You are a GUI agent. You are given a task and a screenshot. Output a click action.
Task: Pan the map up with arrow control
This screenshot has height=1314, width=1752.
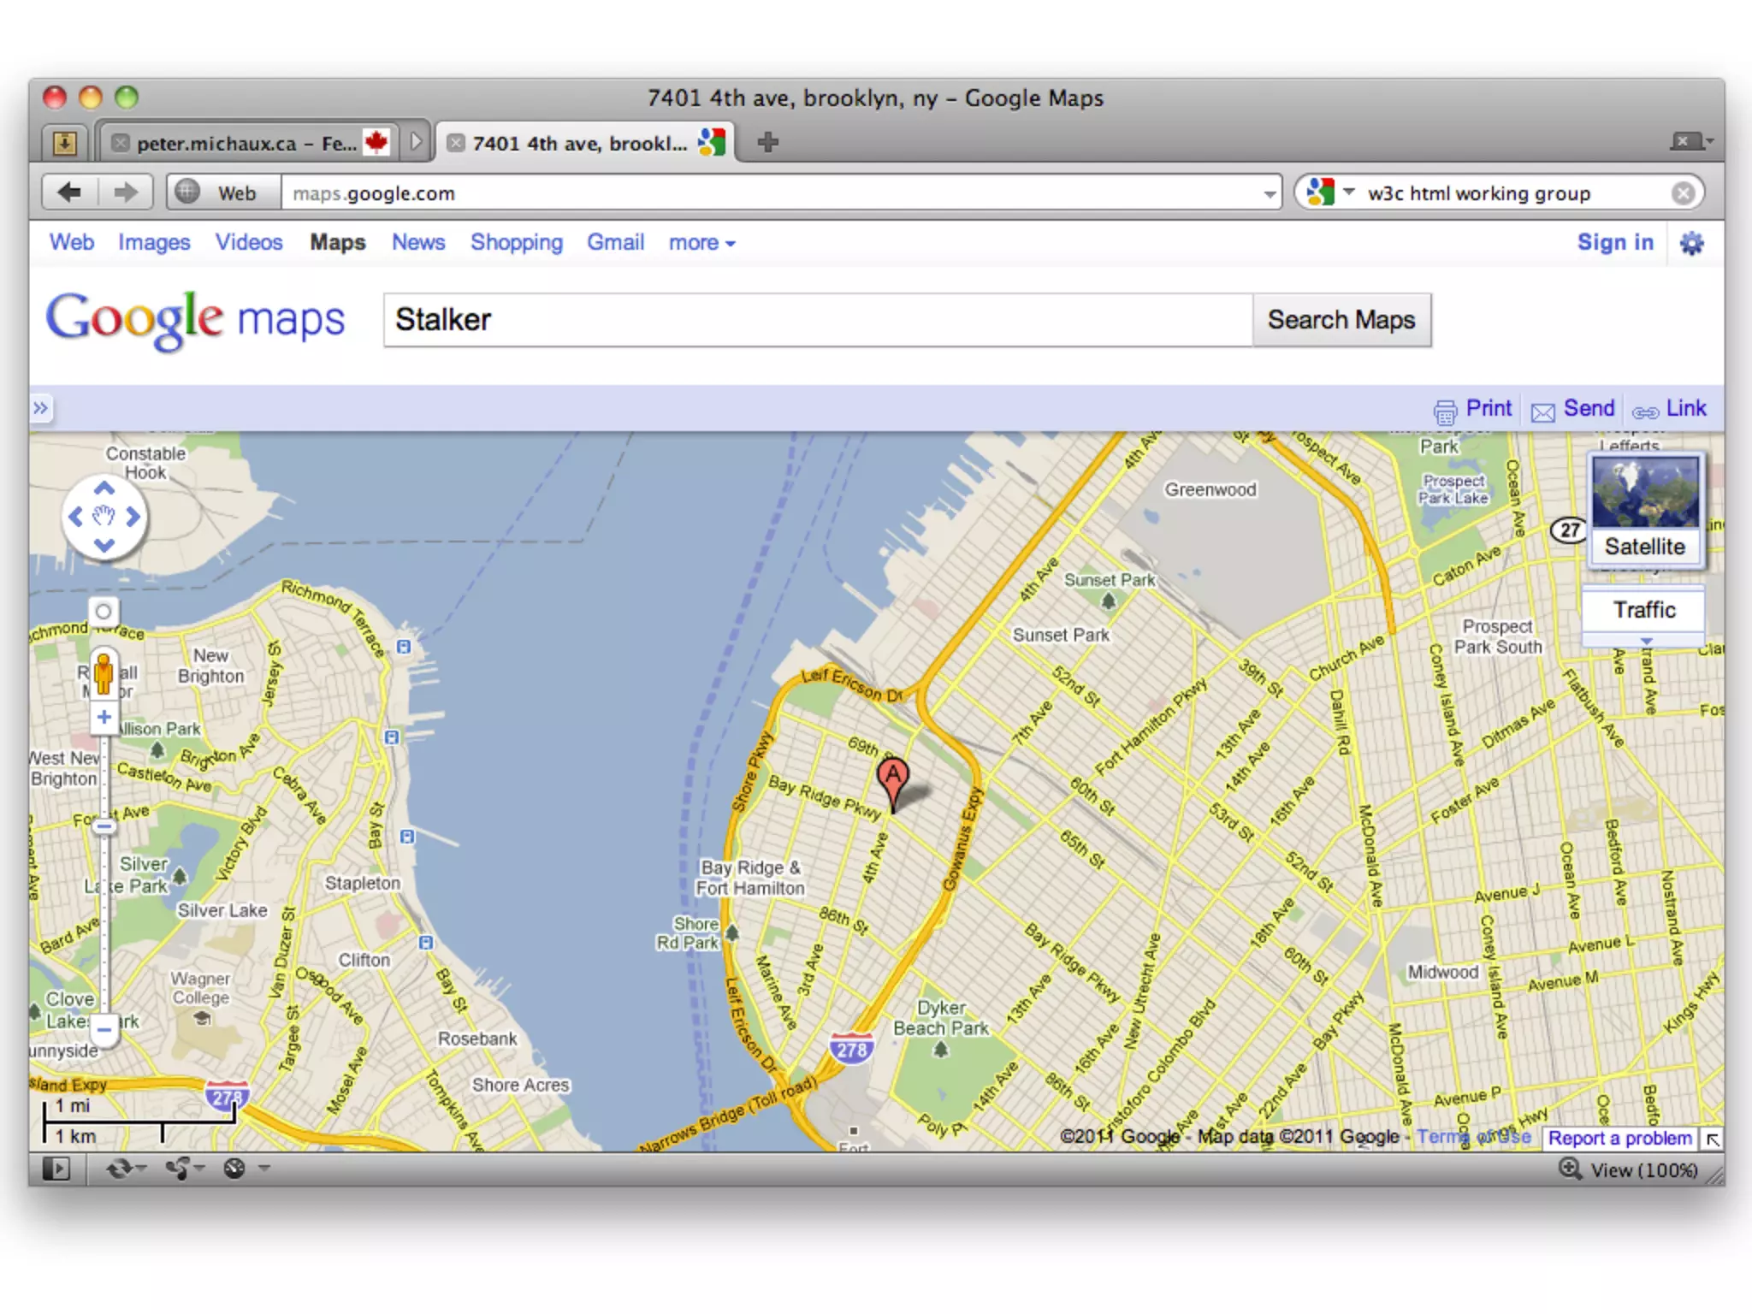tap(104, 488)
